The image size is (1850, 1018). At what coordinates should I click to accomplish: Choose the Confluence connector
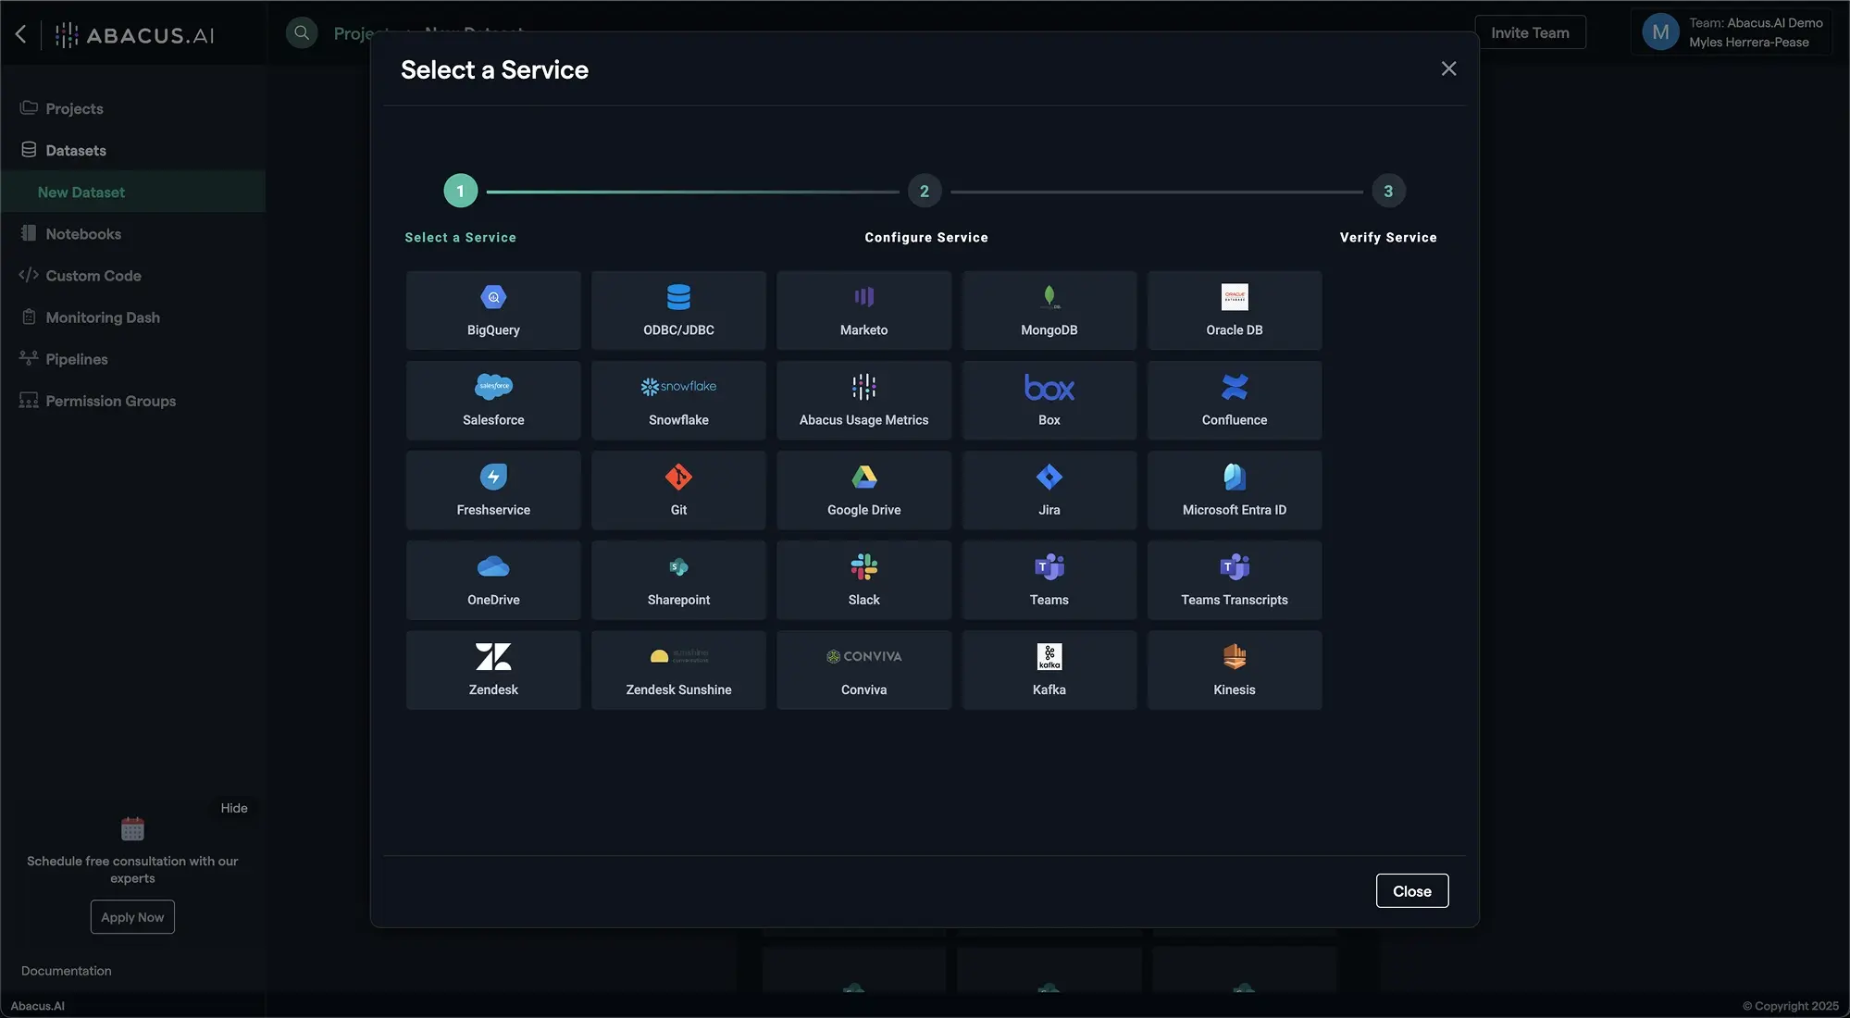[x=1234, y=400]
